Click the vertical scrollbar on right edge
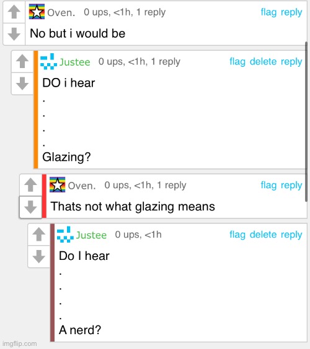The image size is (310, 349). [306, 121]
